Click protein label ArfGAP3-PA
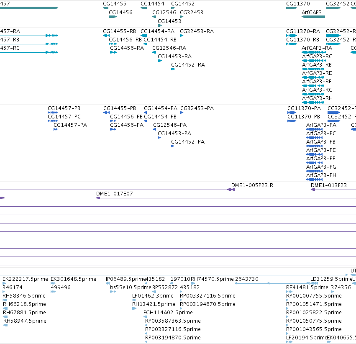The width and height of the screenshot is (356, 344). click(x=321, y=125)
